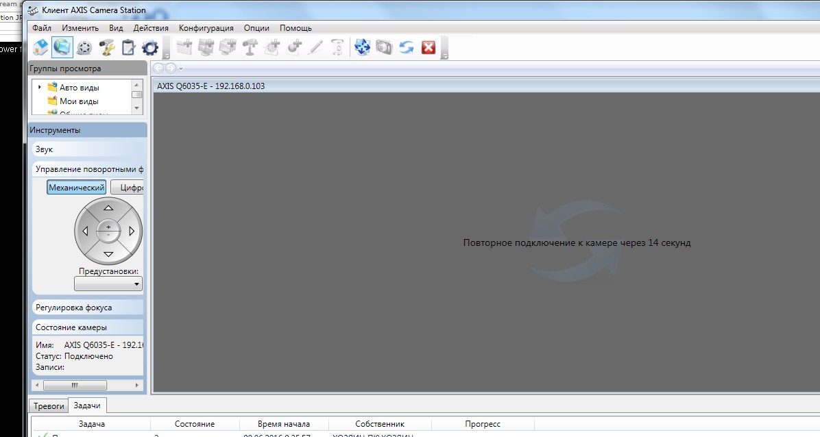Open the Предустановки dropdown
Image resolution: width=820 pixels, height=437 pixels.
[x=108, y=284]
